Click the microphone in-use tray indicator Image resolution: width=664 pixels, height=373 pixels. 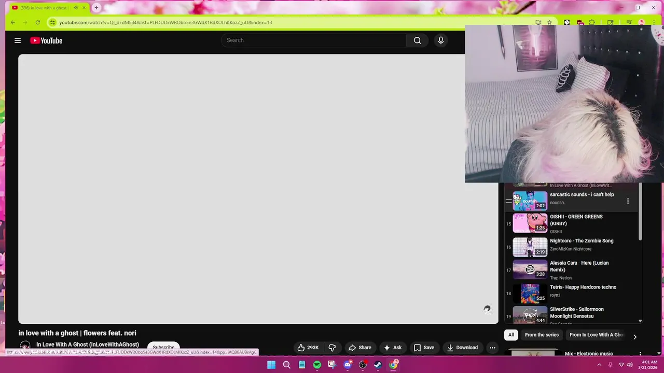click(x=611, y=365)
